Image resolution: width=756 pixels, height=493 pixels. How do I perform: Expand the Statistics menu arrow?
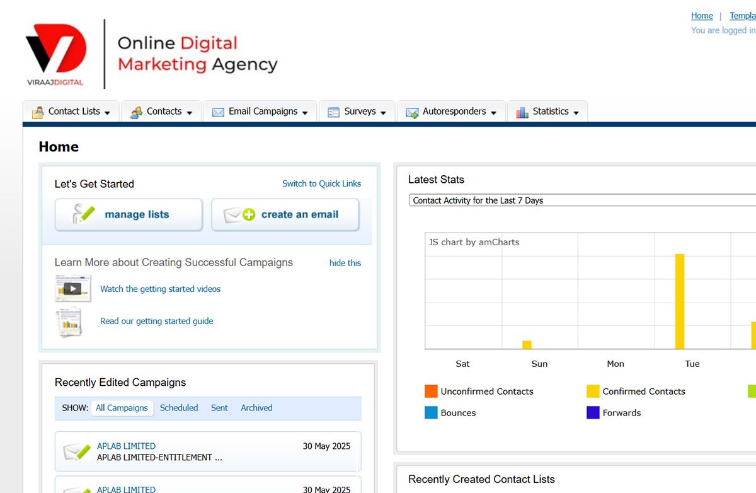(x=576, y=113)
